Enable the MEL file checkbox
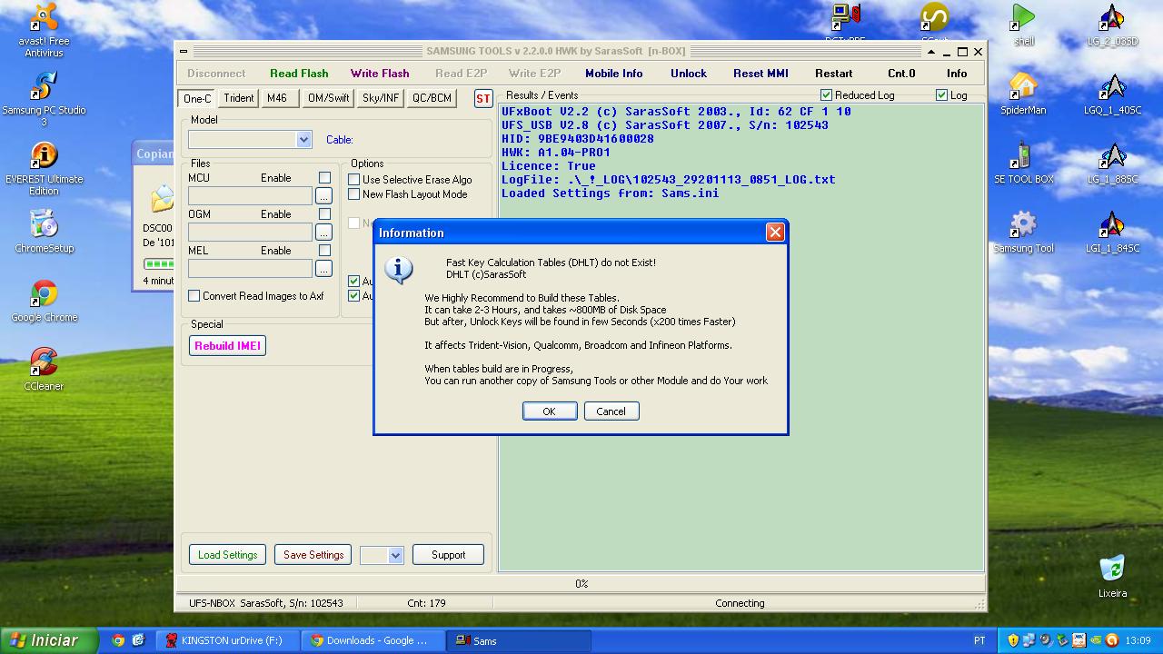 point(324,251)
